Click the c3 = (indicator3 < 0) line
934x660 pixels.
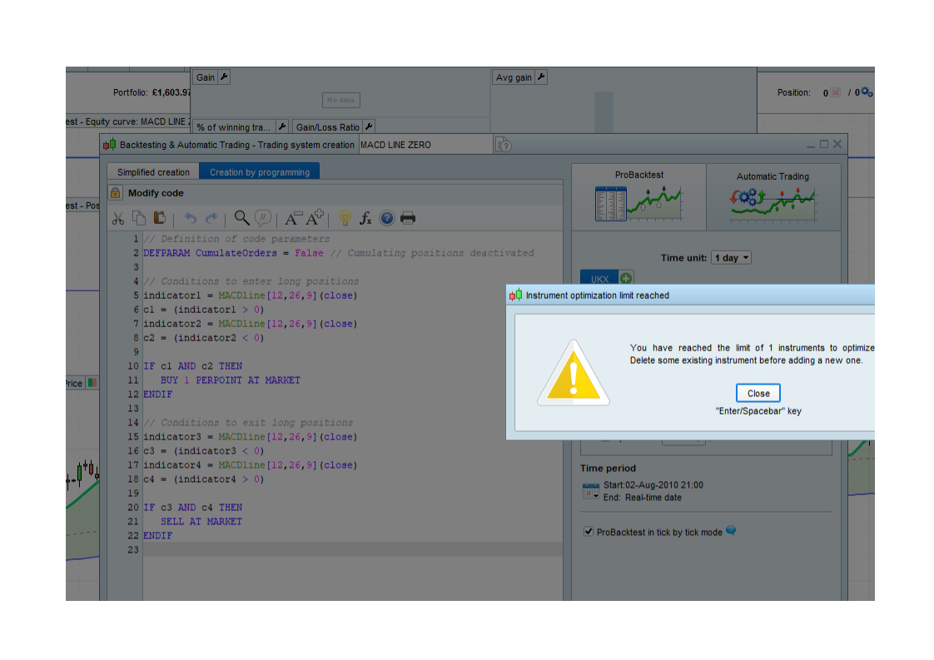(x=204, y=451)
